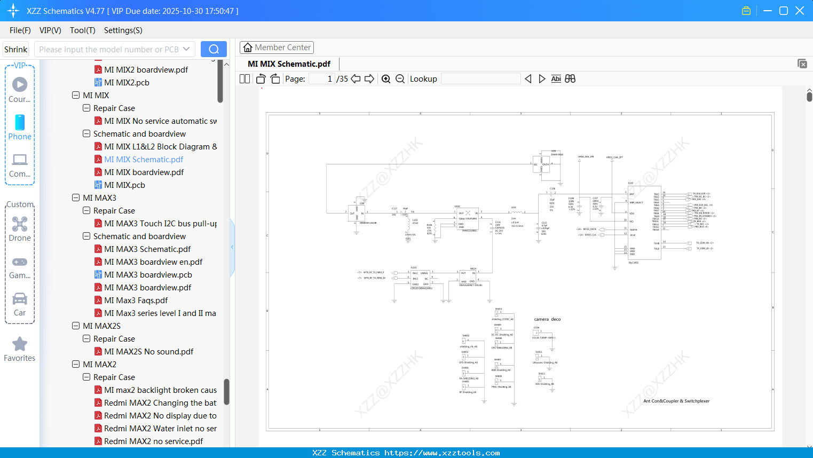This screenshot has width=813, height=458.
Task: Collapse the MI MAX3 Repair Case folder
Action: [x=86, y=210]
